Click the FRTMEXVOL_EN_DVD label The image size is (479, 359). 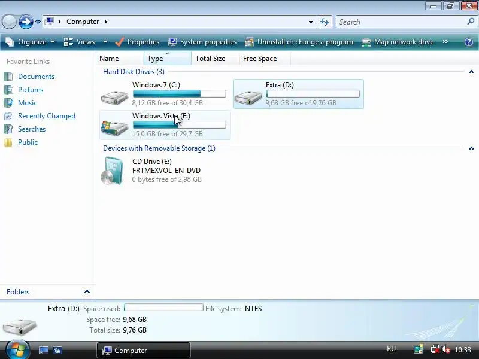(166, 171)
